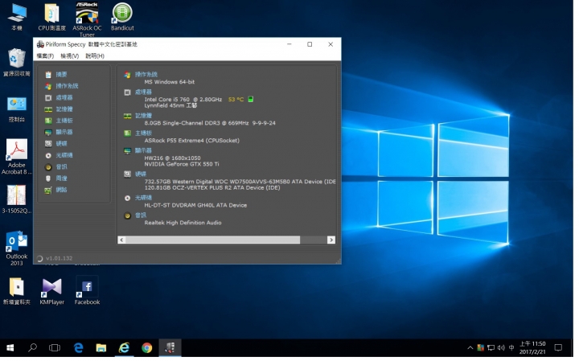The height and width of the screenshot is (361, 579).
Task: Launch Microsoft Edge from the taskbar
Action: pyautogui.click(x=78, y=348)
